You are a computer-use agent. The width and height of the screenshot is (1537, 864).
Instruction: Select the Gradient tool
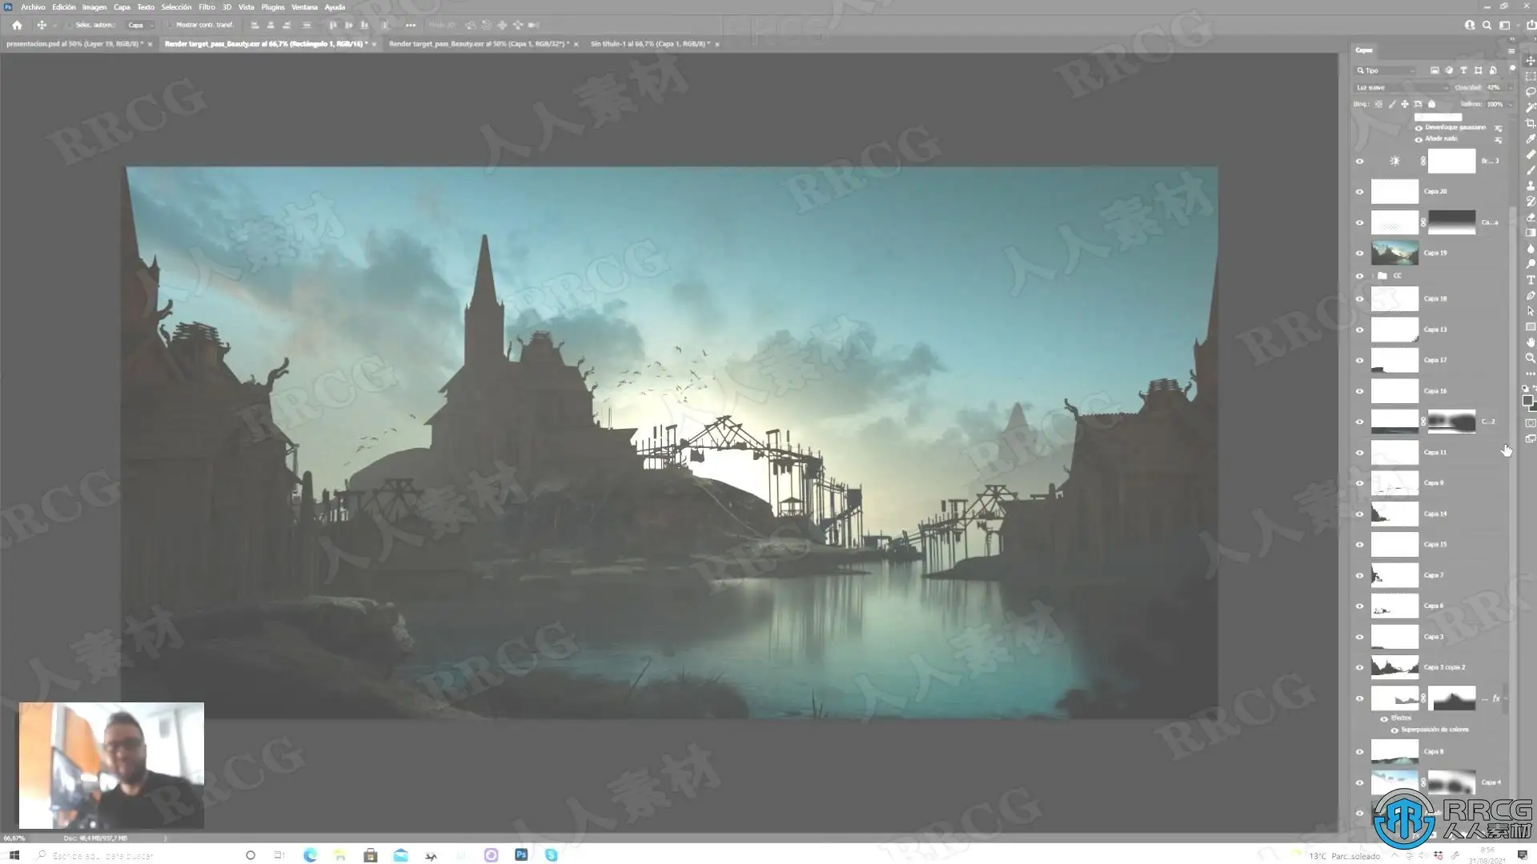coord(1531,233)
